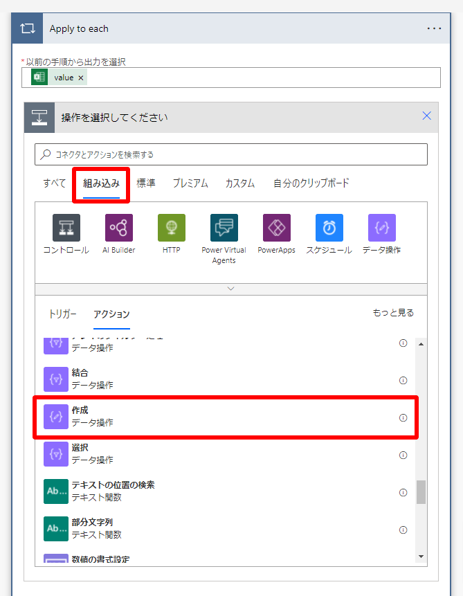Switch to the すべて tab
The height and width of the screenshot is (596, 463).
pyautogui.click(x=55, y=183)
